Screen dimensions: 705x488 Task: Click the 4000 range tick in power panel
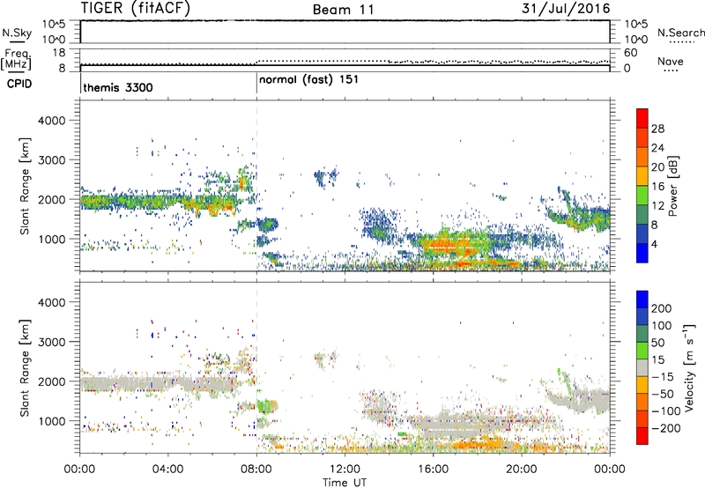51,121
